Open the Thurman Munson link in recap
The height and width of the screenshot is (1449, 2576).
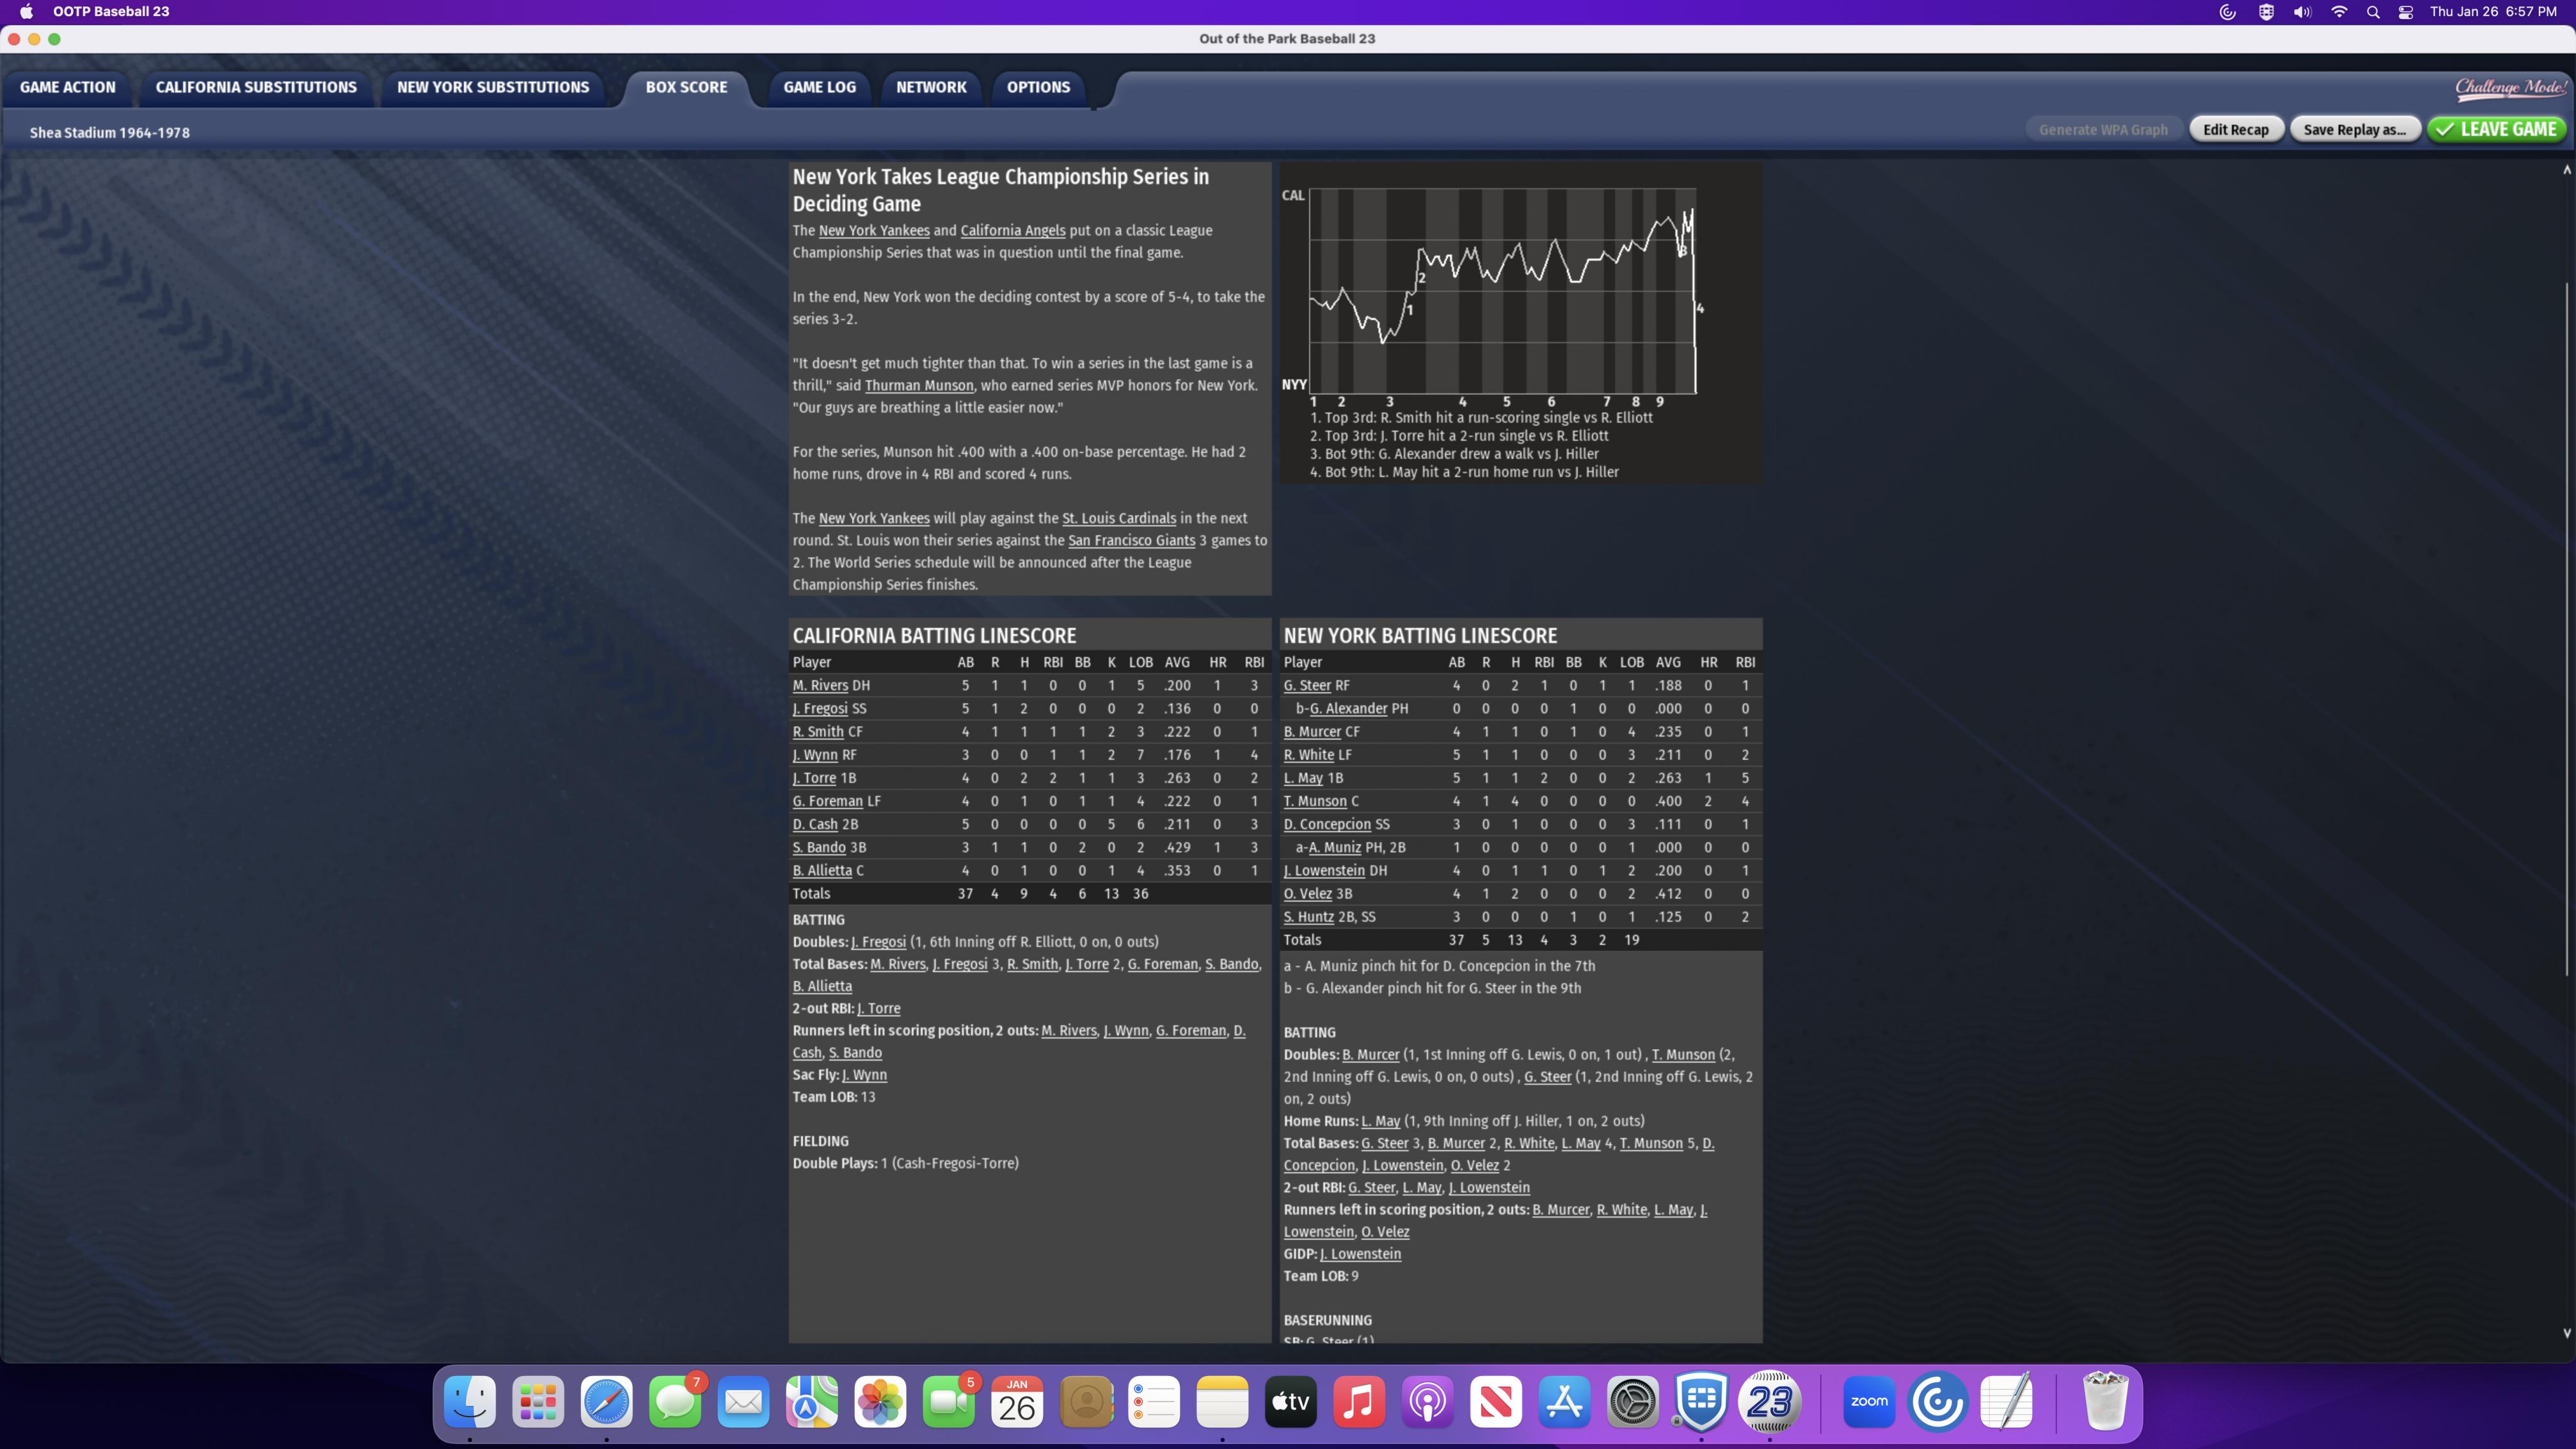click(x=918, y=386)
